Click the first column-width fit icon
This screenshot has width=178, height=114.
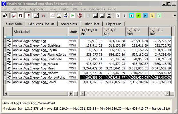click(95, 15)
